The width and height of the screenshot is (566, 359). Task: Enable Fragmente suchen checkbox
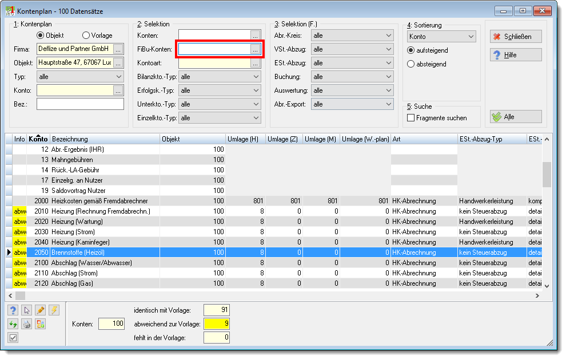click(x=411, y=118)
